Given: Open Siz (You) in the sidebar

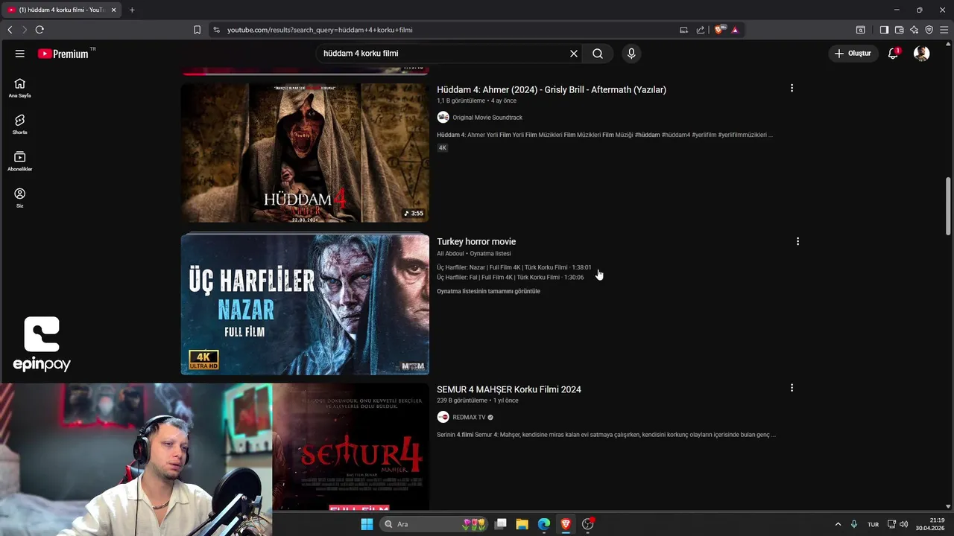Looking at the screenshot, I should coord(20,198).
